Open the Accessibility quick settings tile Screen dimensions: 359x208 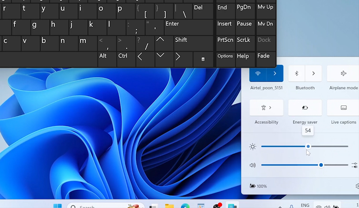266,108
